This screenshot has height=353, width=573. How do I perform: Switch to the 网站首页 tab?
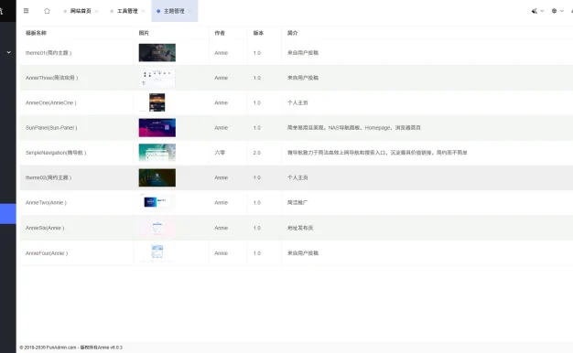tap(81, 11)
